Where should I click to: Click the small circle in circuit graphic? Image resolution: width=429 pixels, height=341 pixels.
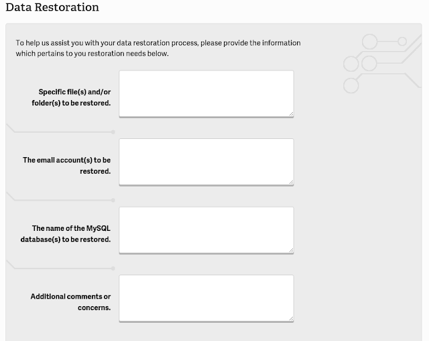coord(402,42)
